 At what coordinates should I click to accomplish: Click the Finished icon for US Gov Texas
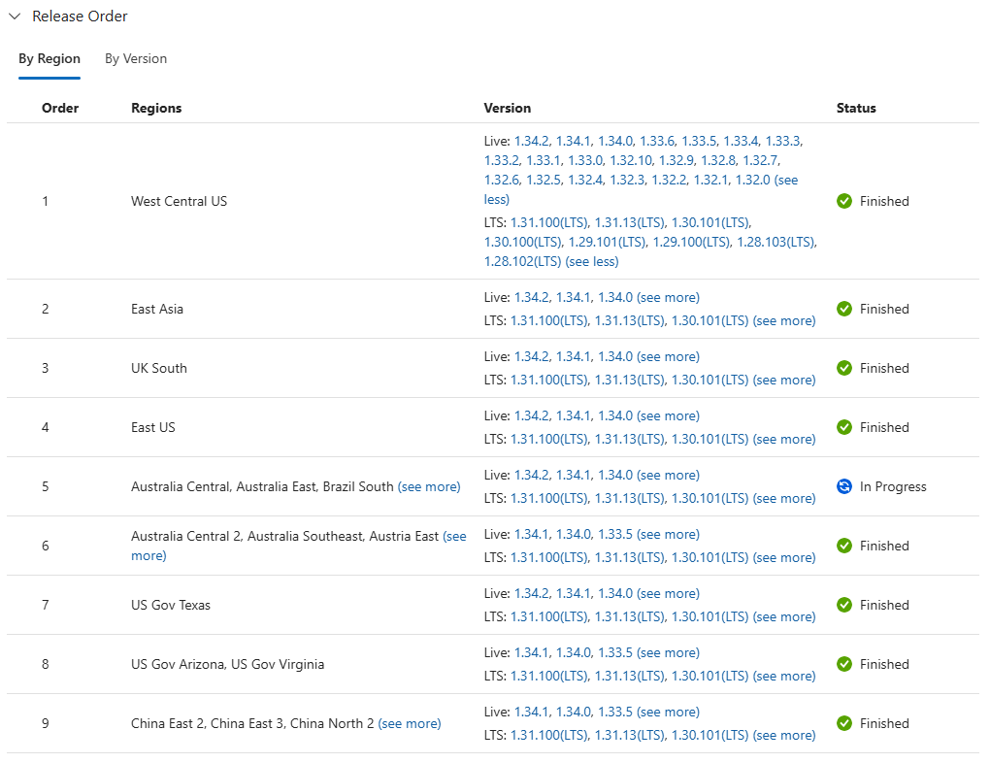(x=844, y=605)
